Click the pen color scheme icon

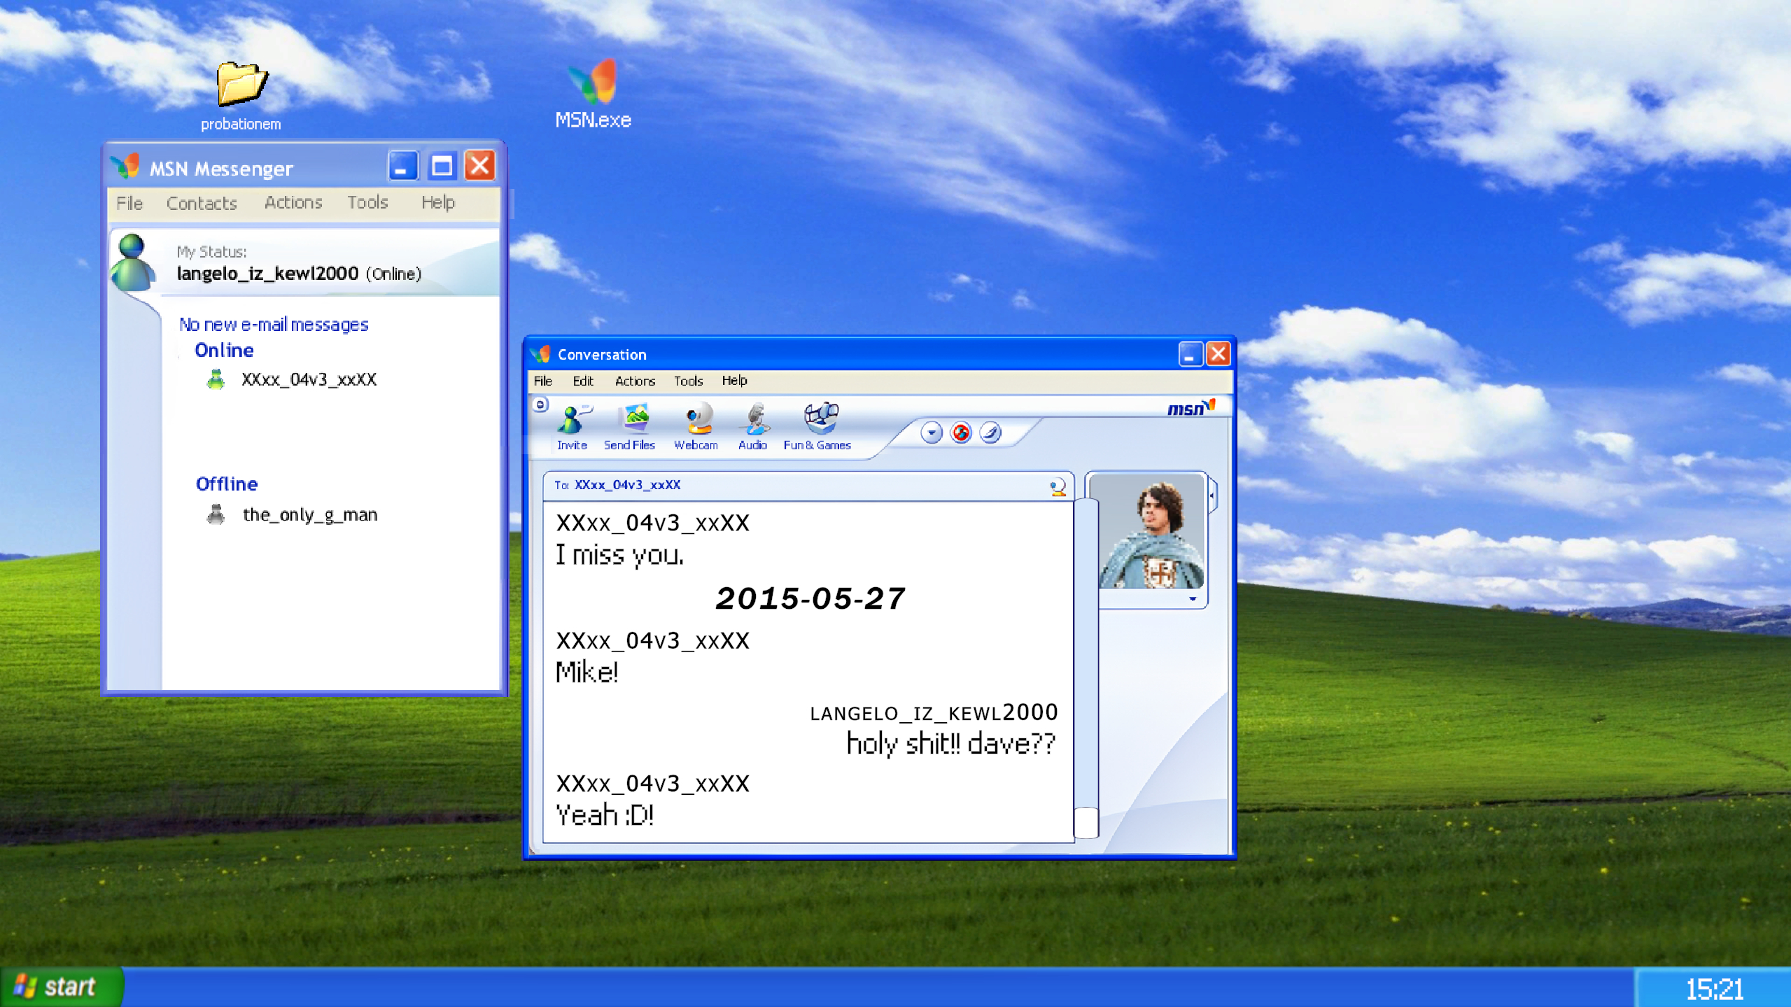990,432
